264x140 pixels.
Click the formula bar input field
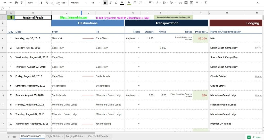click(x=129, y=8)
